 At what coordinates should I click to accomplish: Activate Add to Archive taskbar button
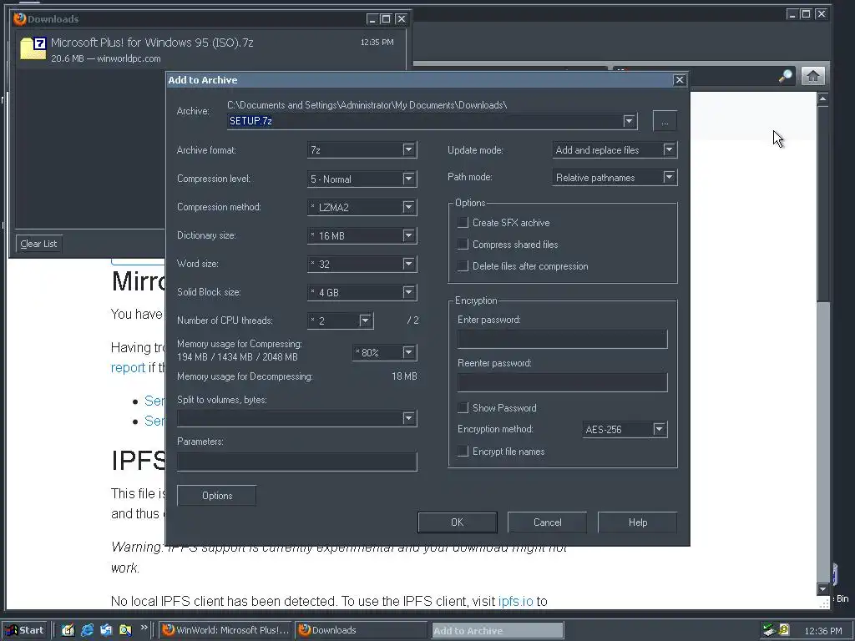(x=498, y=631)
